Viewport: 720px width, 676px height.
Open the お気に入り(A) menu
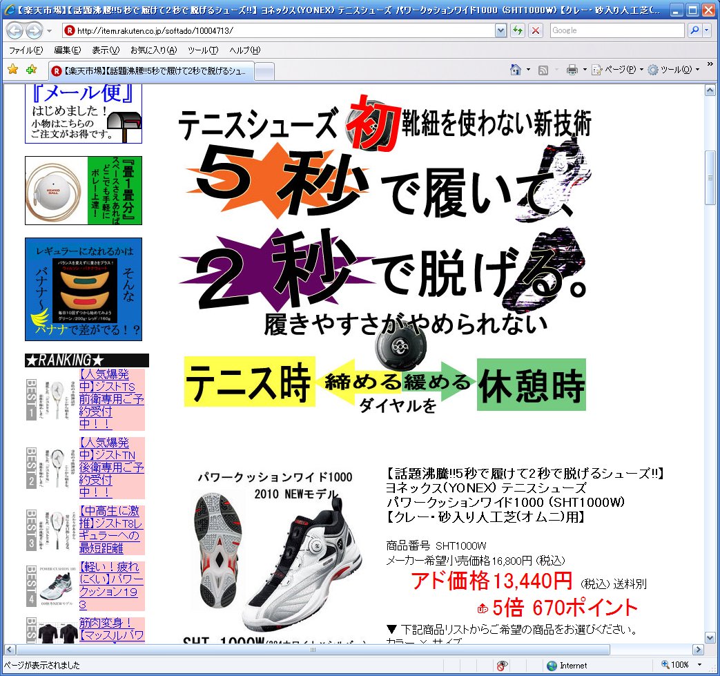[153, 50]
